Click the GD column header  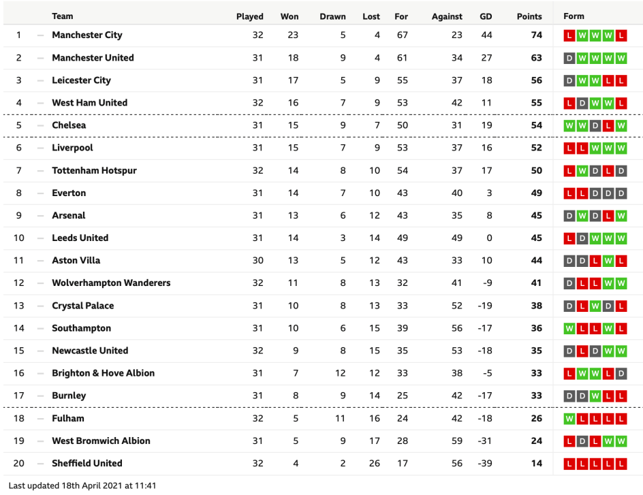(486, 16)
